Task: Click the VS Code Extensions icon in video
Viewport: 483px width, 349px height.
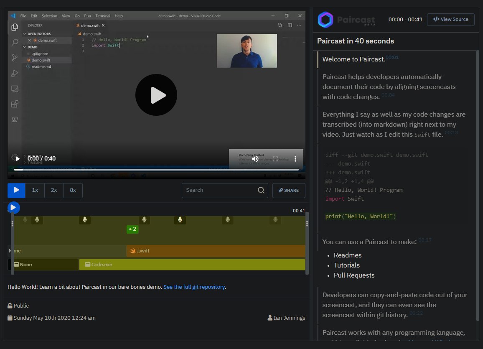Action: pos(15,104)
